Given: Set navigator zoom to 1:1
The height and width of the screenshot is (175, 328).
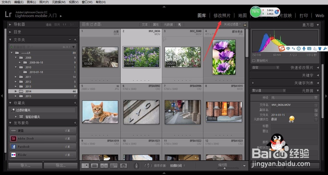Looking at the screenshot, I should (64, 25).
